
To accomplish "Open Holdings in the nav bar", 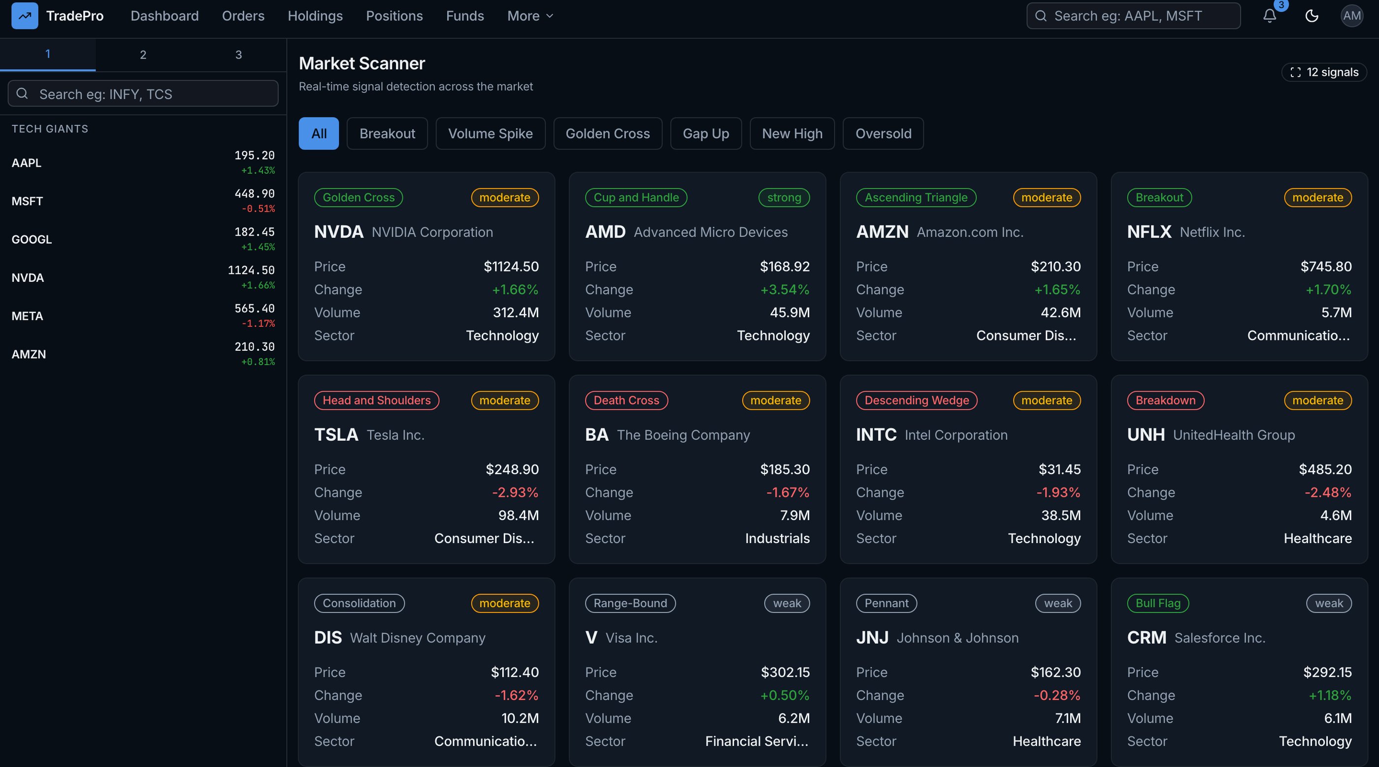I will (315, 16).
